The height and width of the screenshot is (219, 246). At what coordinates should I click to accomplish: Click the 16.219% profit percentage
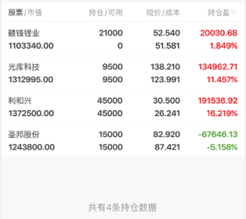pyautogui.click(x=222, y=113)
